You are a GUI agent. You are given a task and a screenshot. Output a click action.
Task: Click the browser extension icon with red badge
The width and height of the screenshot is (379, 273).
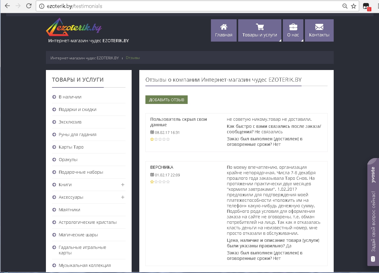pos(366,6)
